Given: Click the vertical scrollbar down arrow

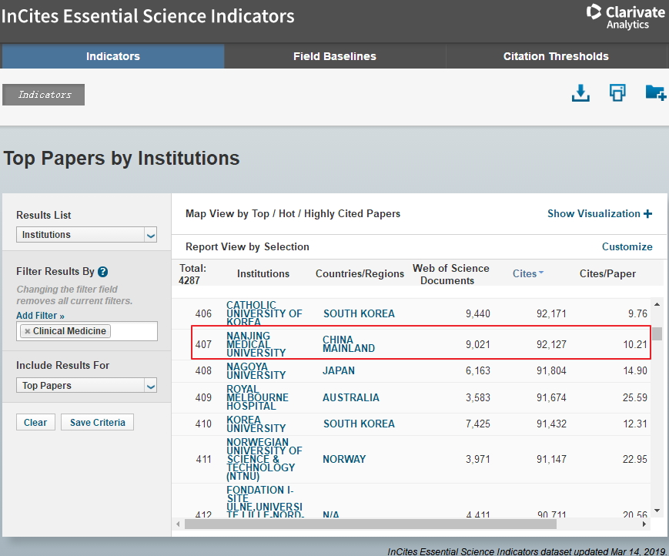Looking at the screenshot, I should point(657,509).
